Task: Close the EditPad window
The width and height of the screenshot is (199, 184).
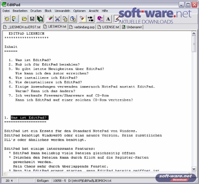Action: (195, 5)
